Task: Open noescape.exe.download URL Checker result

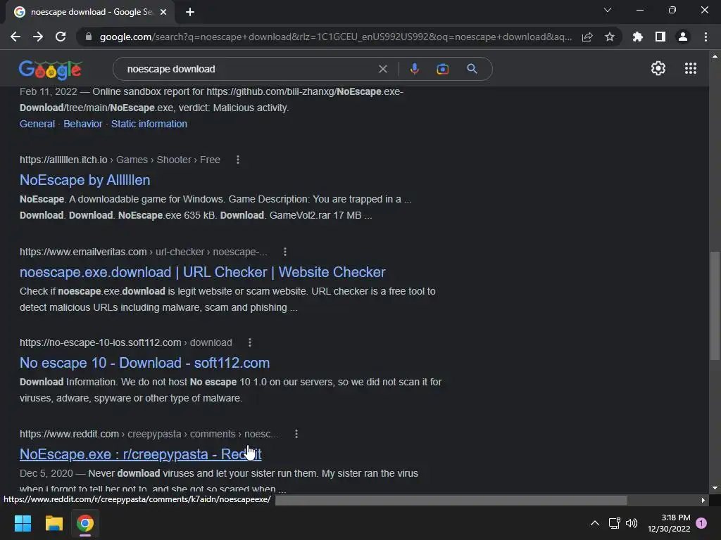Action: click(x=202, y=272)
